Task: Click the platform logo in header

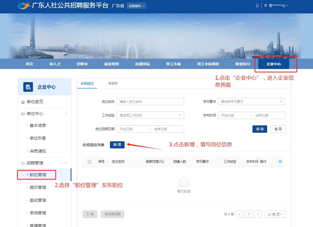Action: [x=24, y=6]
